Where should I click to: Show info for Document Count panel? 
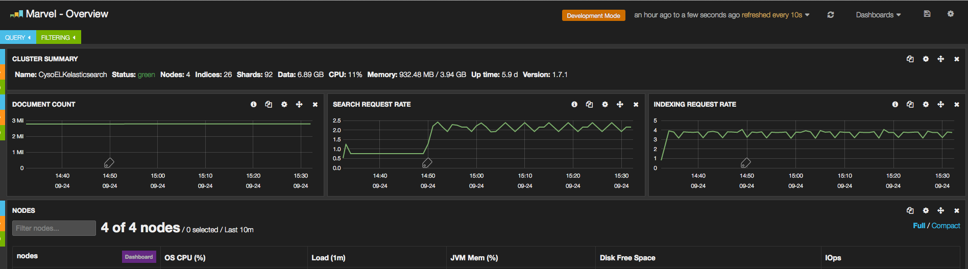tap(253, 104)
